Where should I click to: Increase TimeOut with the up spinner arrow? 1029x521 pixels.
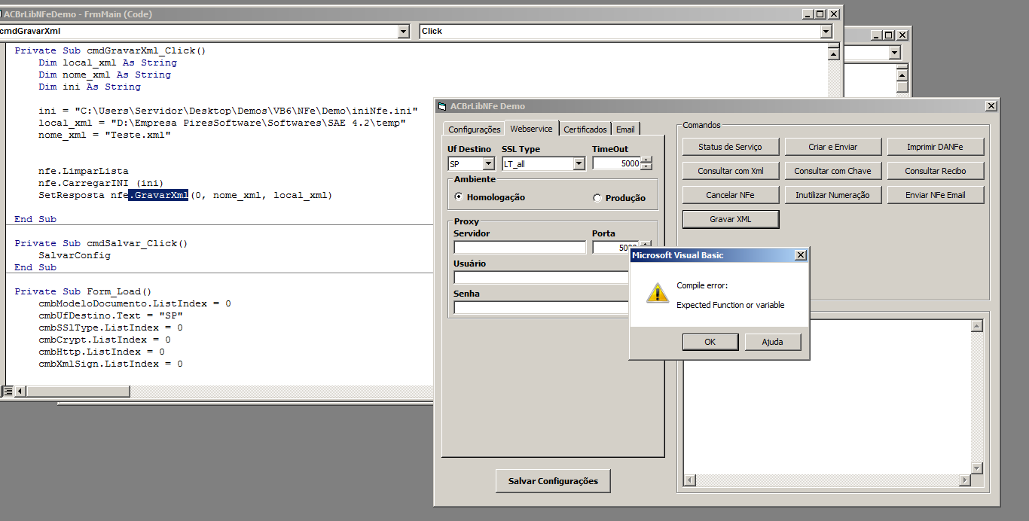coord(646,160)
